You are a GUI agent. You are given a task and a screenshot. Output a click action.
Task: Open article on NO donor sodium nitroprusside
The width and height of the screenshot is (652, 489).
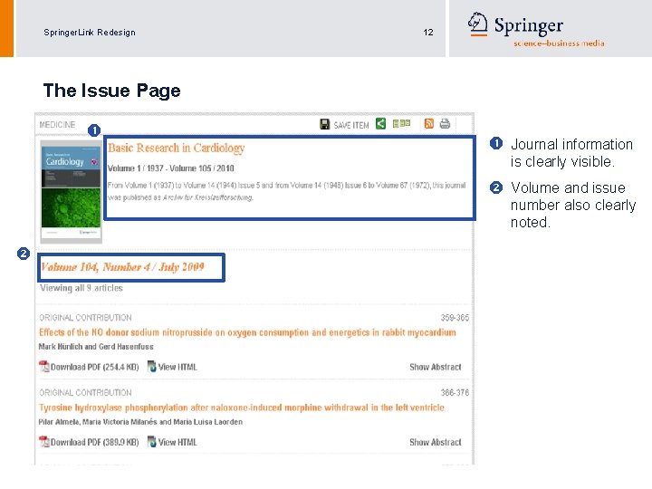point(247,332)
